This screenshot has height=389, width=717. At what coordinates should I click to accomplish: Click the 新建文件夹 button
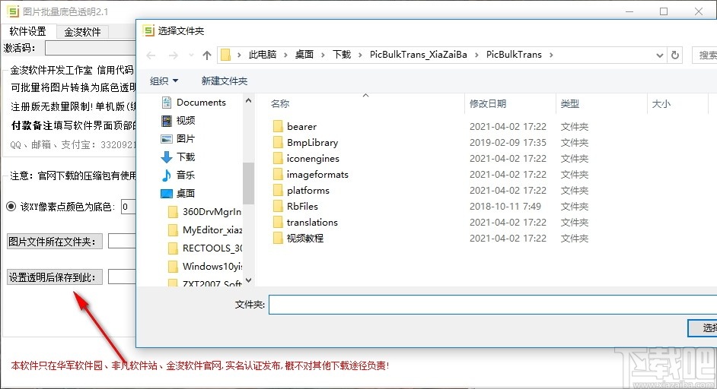click(x=224, y=81)
